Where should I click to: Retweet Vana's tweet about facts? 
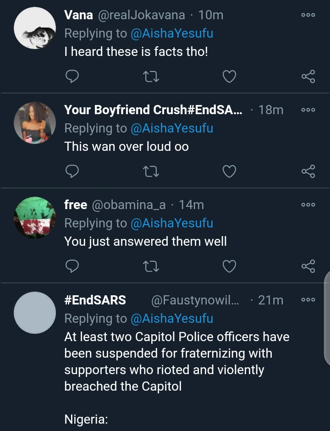[x=151, y=77]
